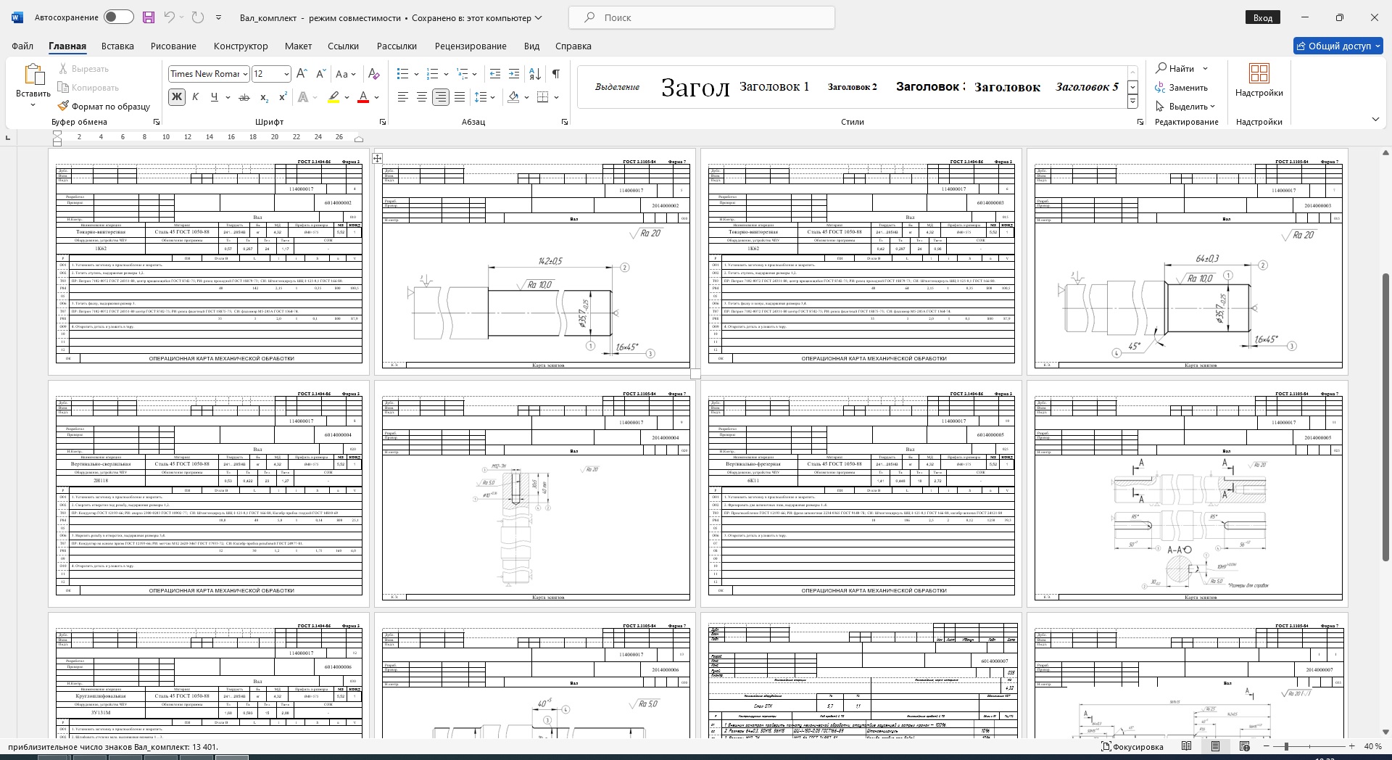Image resolution: width=1392 pixels, height=760 pixels.
Task: Open the font name dropdown
Action: click(246, 74)
